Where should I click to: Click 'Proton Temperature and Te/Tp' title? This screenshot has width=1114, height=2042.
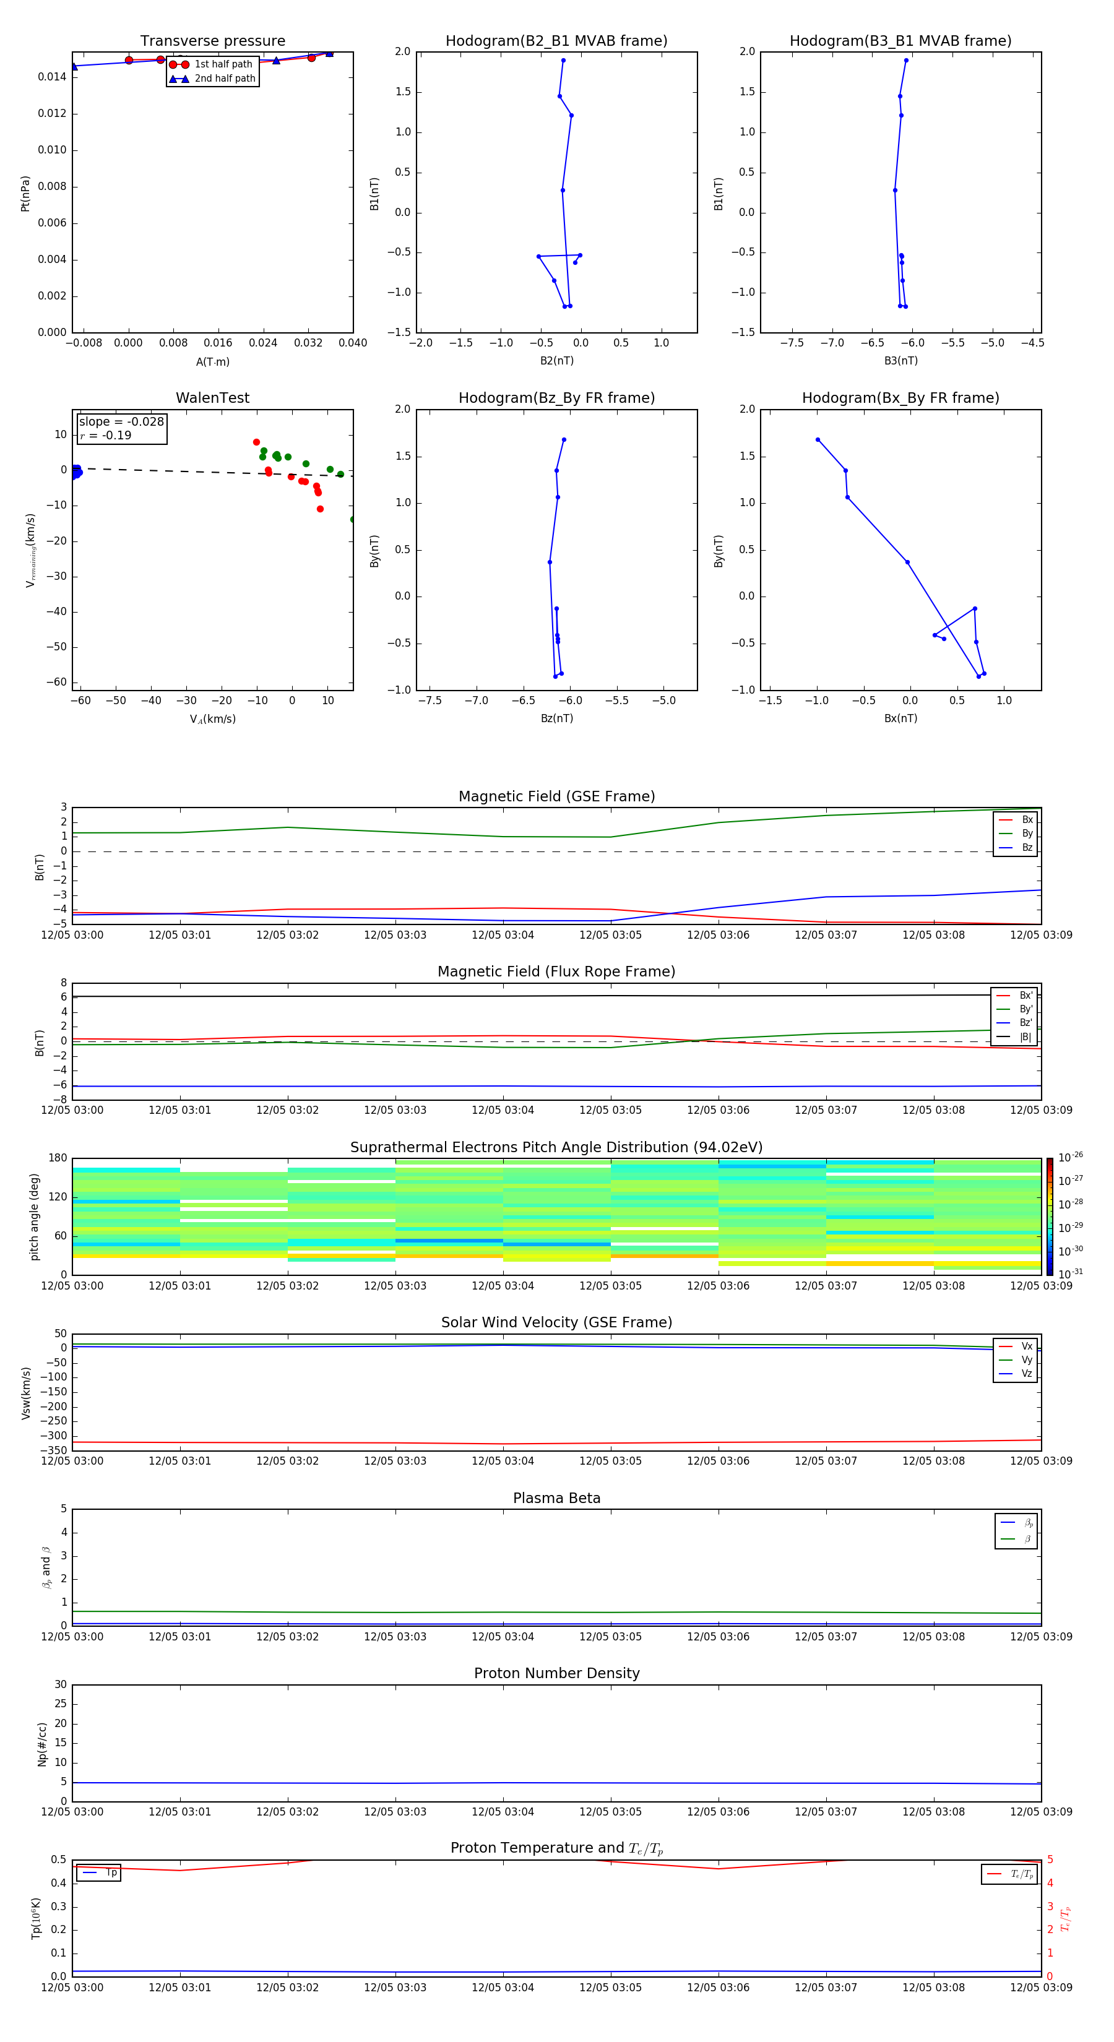pos(556,1848)
